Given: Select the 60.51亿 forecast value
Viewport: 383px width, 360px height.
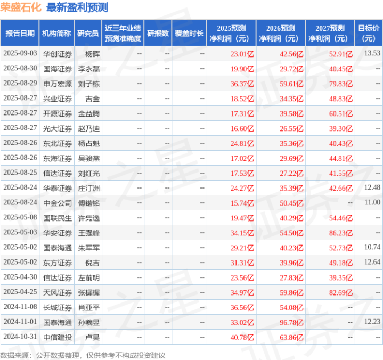Looking at the screenshot, I should 341,113.
